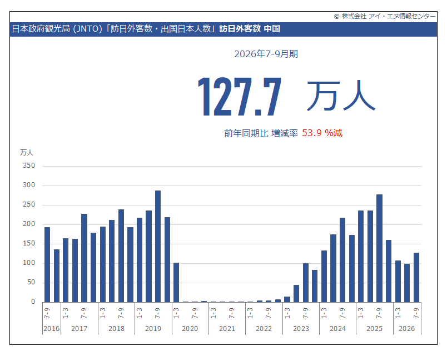Click the label 前年同期比 増減率
The width and height of the screenshot is (447, 356).
[261, 133]
